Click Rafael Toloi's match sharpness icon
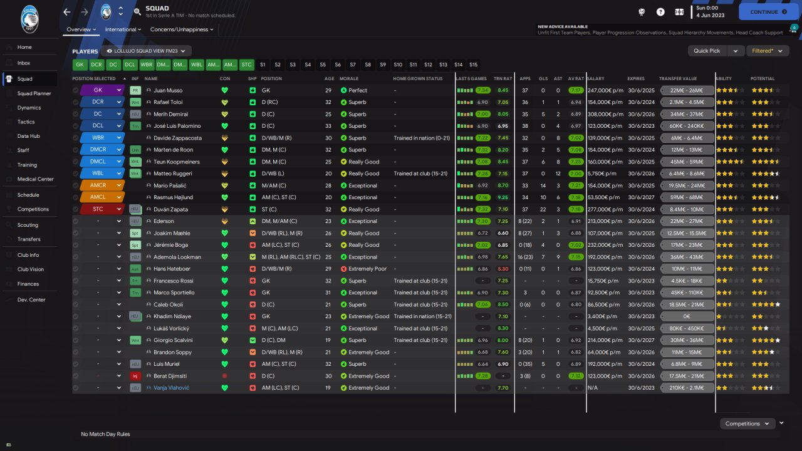Image resolution: width=802 pixels, height=451 pixels. click(x=253, y=102)
